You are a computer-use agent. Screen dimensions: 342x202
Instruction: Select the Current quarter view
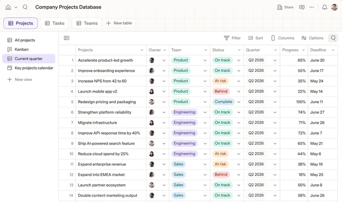(29, 59)
